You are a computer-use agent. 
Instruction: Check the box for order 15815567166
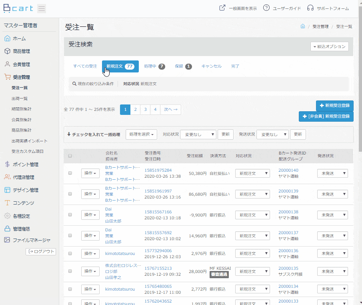[70, 215]
